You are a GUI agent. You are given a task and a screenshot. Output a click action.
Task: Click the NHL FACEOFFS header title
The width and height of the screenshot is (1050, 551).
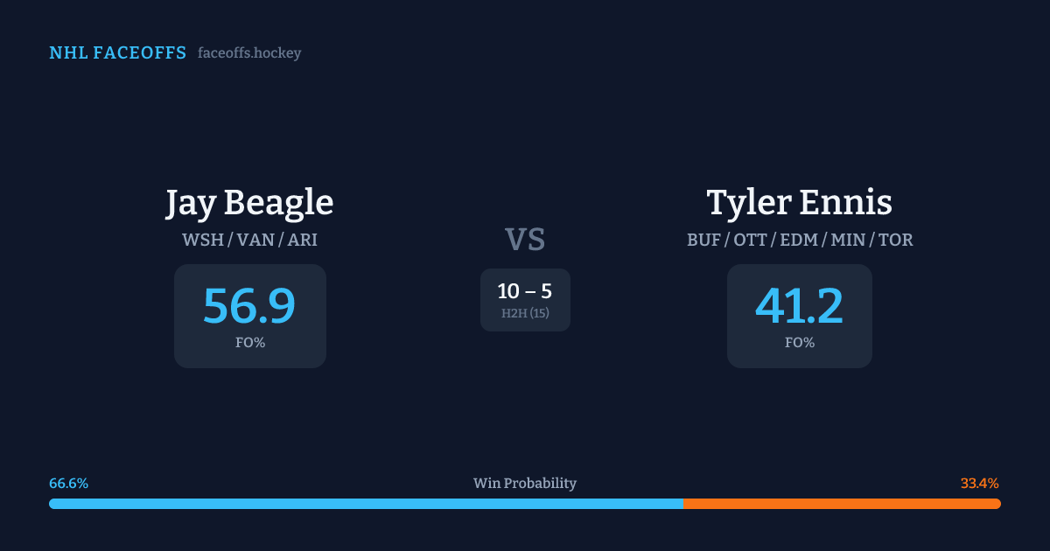coord(117,53)
